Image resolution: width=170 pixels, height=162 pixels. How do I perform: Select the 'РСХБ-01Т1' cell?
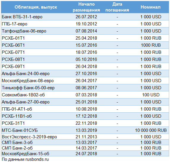[13, 38]
